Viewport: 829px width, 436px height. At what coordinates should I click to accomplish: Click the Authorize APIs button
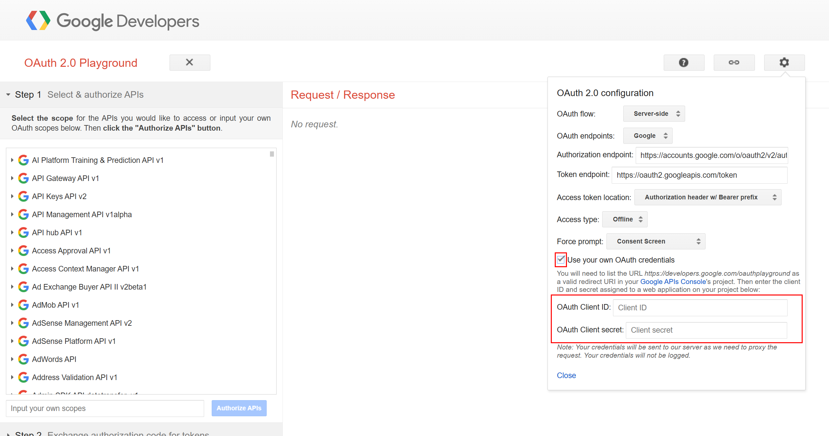tap(239, 408)
